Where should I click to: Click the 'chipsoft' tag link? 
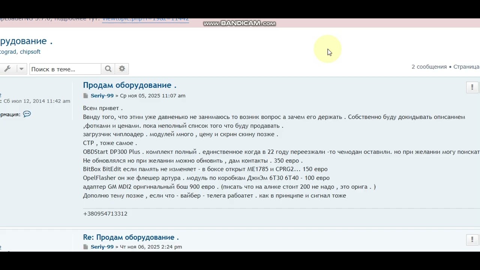tap(30, 52)
